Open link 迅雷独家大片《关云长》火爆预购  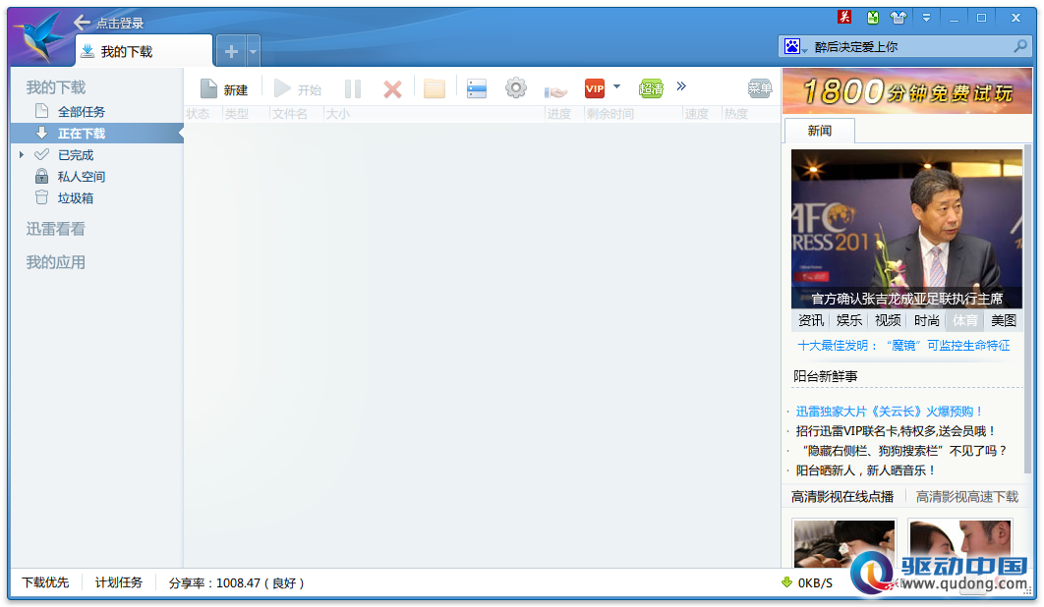[x=889, y=412]
